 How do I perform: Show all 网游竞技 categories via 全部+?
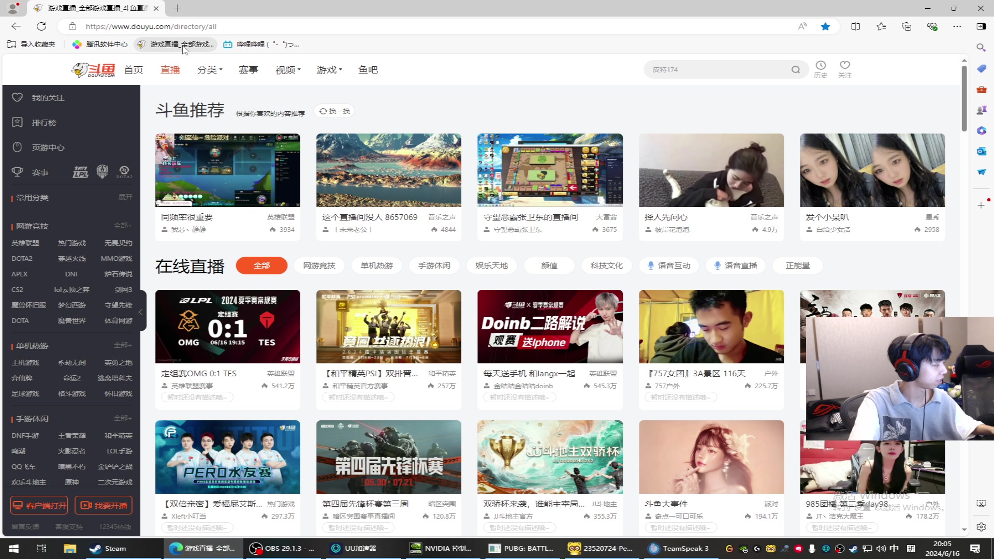123,226
